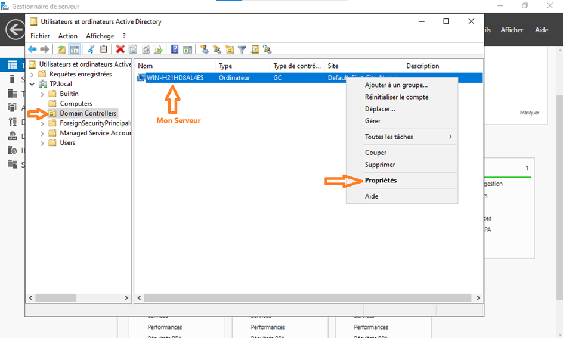563x338 pixels.
Task: Expand the Managed Service Accounts chevron
Action: coord(42,133)
